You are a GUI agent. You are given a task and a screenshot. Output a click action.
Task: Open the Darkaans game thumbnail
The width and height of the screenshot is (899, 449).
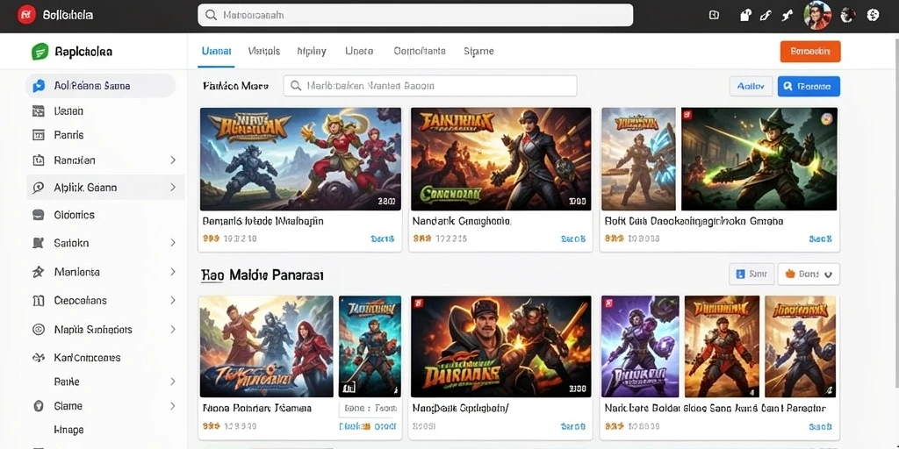[500, 346]
